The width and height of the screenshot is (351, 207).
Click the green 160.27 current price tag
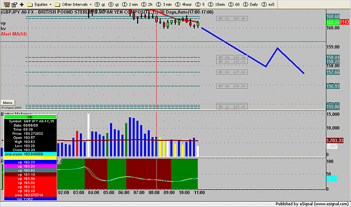coord(333,22)
